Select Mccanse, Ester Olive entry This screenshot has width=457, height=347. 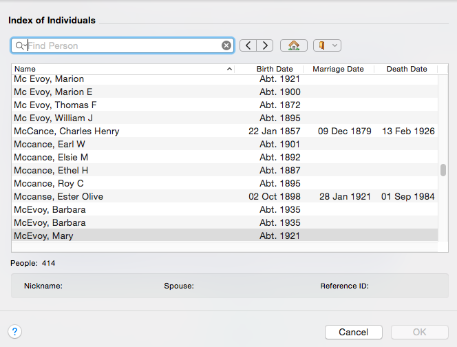[x=59, y=196]
